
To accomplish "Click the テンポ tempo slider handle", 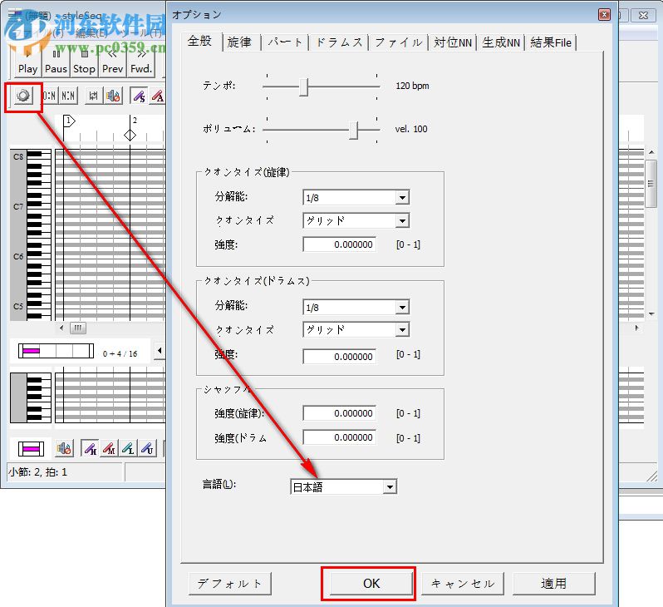I will click(x=303, y=86).
